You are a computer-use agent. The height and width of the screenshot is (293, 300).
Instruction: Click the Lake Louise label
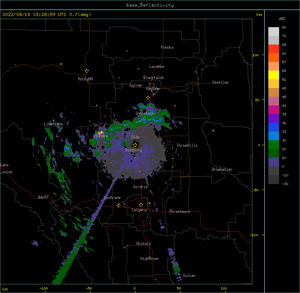[x=6, y=168]
